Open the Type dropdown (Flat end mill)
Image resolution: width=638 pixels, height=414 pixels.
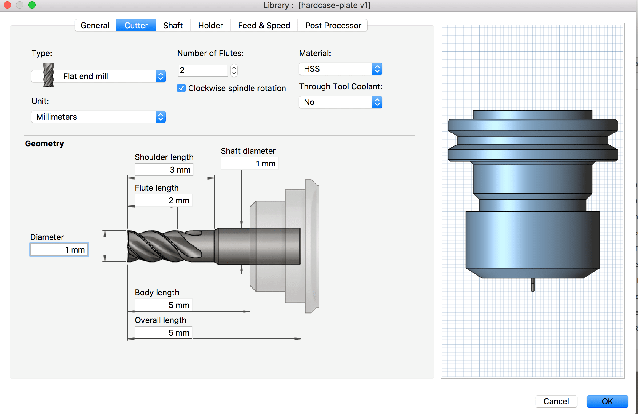[x=98, y=76]
